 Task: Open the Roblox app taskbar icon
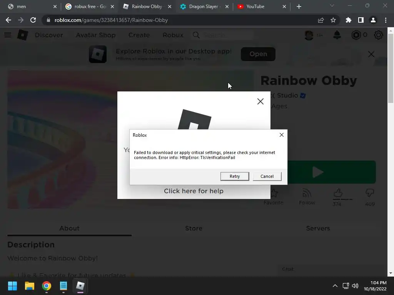coord(80,286)
